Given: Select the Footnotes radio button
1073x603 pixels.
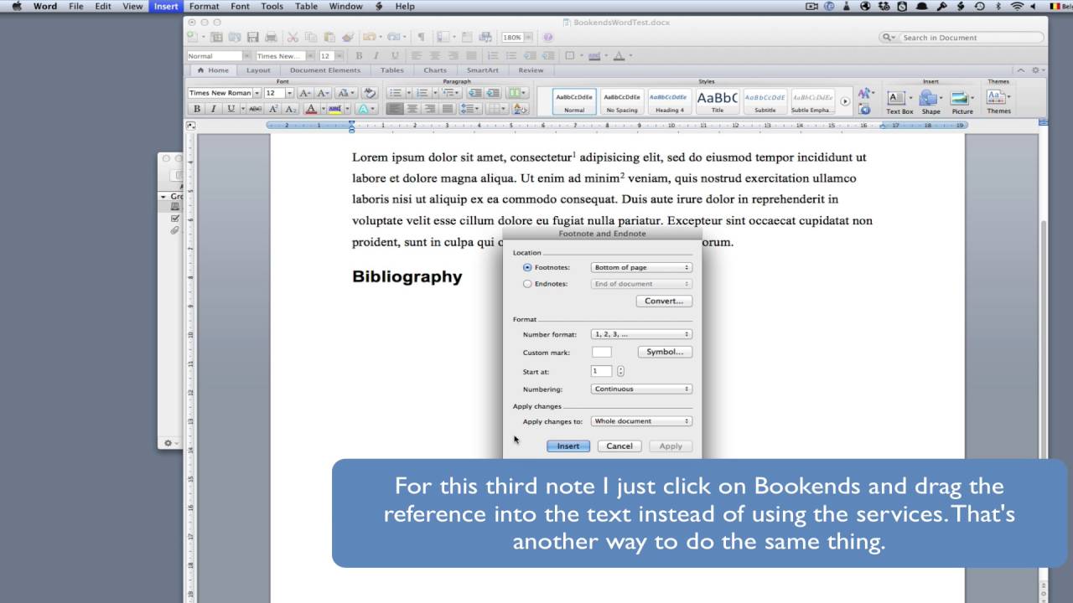Looking at the screenshot, I should [527, 267].
